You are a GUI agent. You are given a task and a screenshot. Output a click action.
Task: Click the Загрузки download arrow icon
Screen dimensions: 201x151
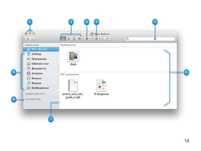[x=28, y=73]
